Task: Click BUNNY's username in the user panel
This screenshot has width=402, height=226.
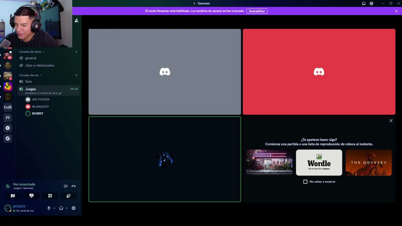Action: pos(19,207)
